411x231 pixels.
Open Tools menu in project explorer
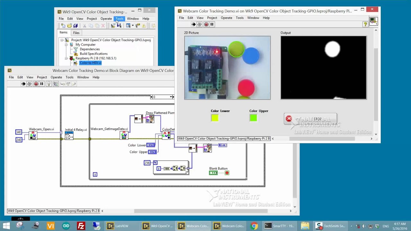[x=119, y=19]
